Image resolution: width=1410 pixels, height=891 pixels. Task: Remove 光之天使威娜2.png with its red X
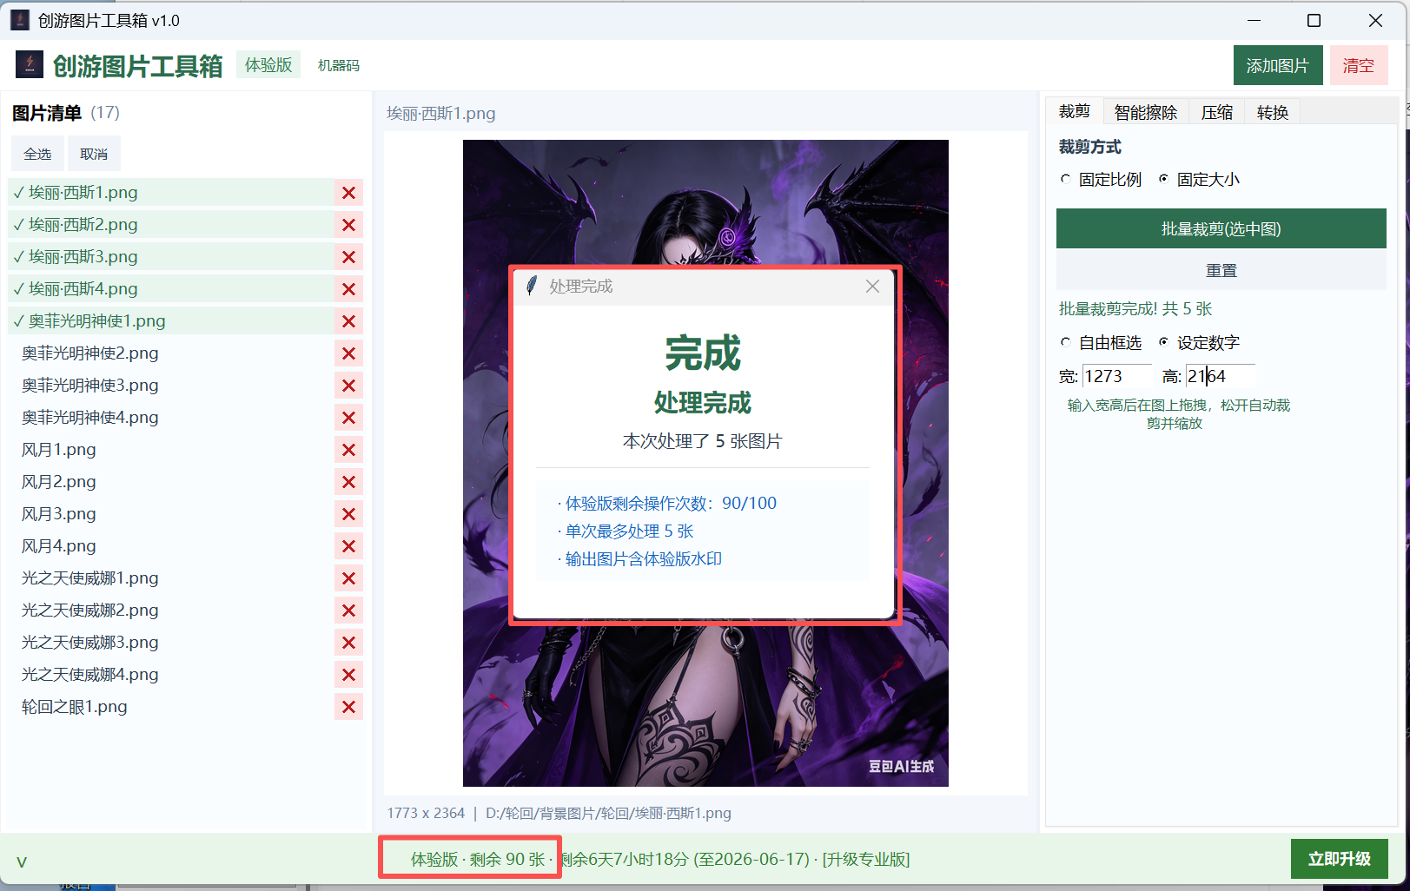[348, 610]
